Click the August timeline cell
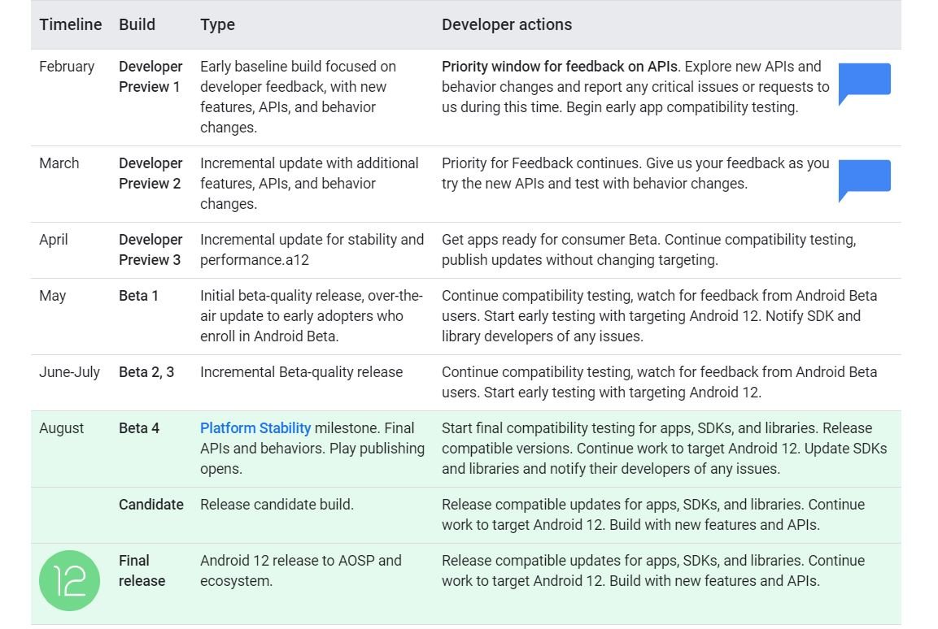The width and height of the screenshot is (938, 629). (61, 428)
